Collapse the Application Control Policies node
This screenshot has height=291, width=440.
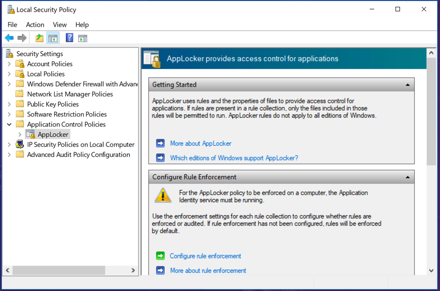[9, 124]
